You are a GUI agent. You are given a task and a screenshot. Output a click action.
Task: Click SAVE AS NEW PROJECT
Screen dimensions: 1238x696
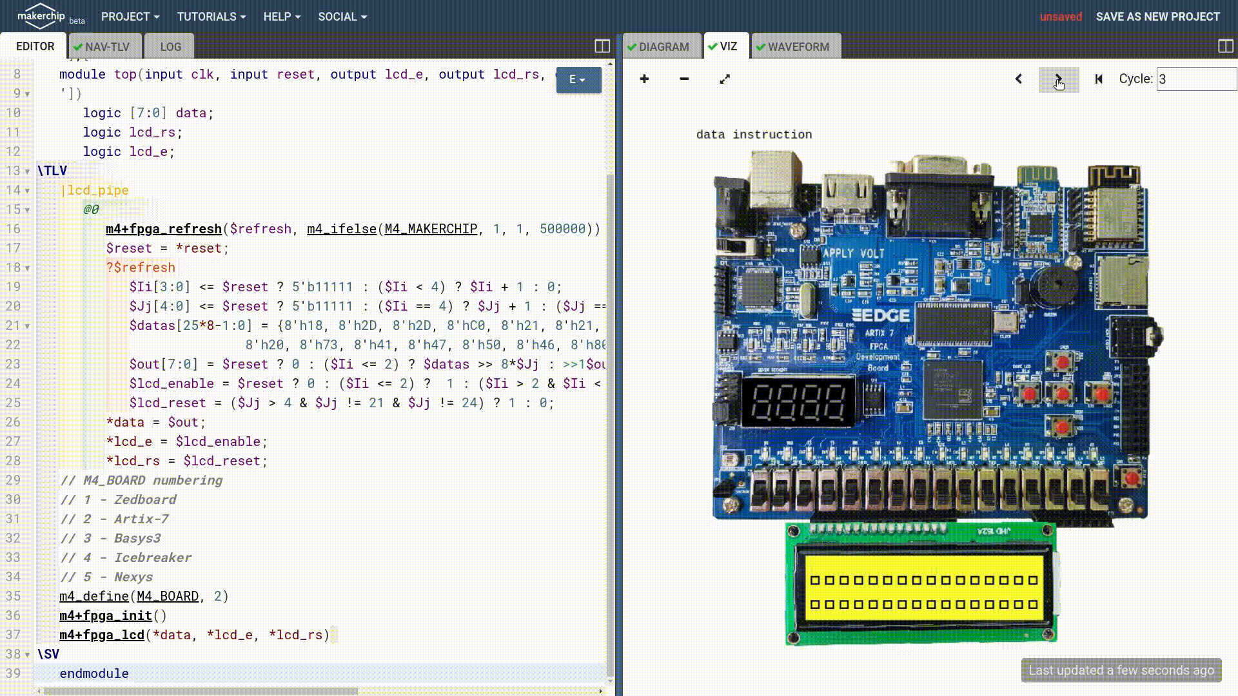(1157, 16)
